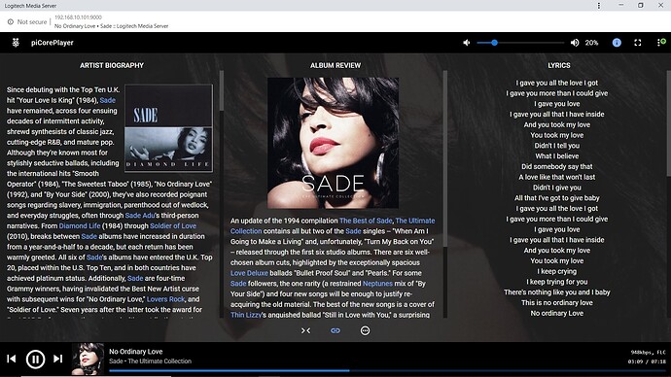This screenshot has width=671, height=377.
Task: Click the now playing album thumbnail
Action: click(88, 360)
